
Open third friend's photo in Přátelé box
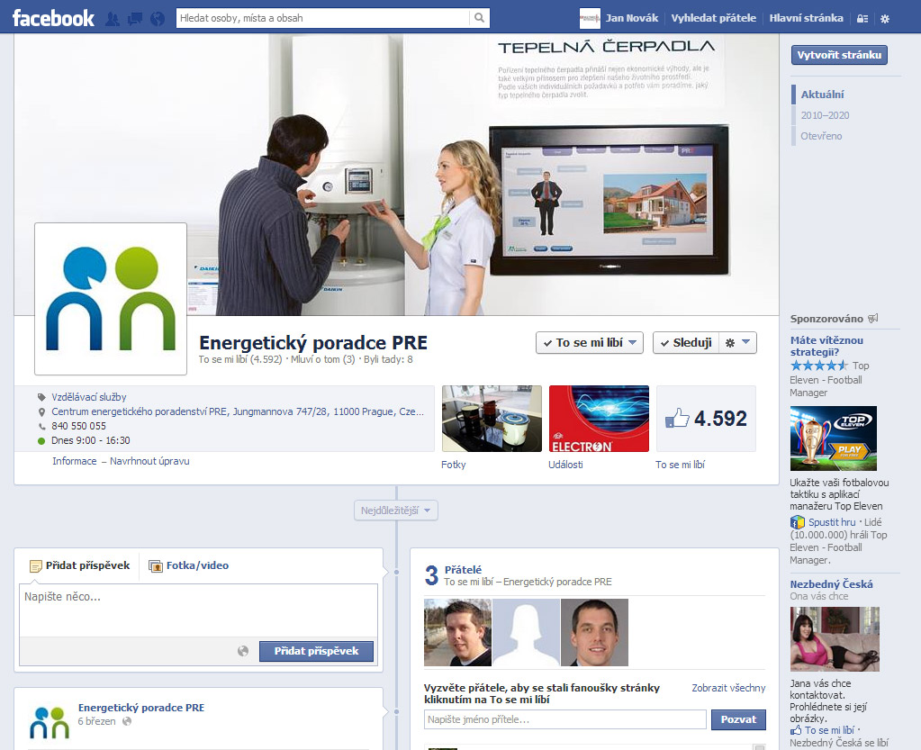594,633
